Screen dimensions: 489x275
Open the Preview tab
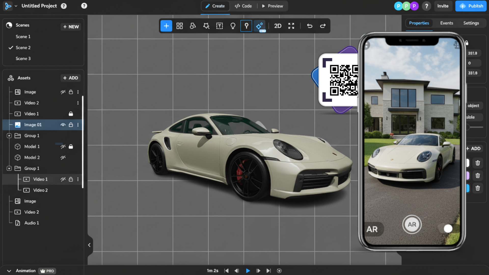(273, 6)
